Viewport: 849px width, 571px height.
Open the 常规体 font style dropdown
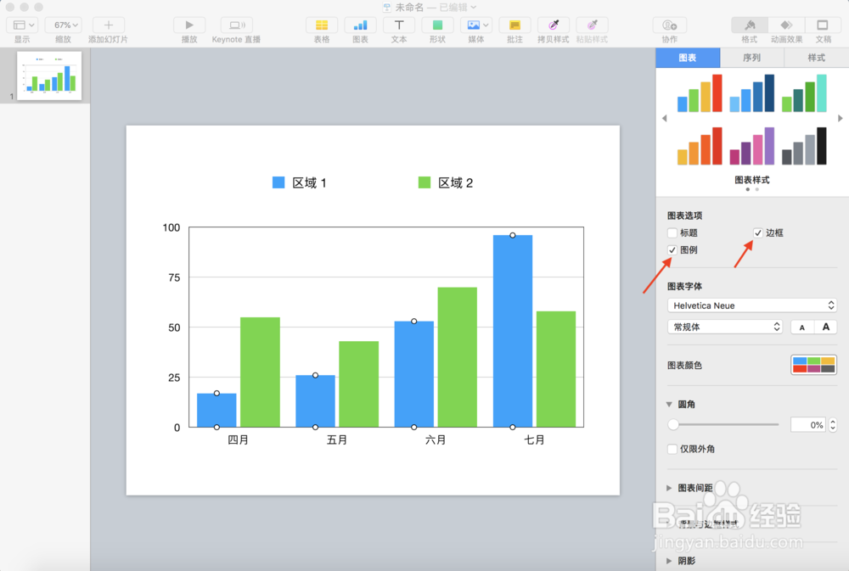tap(724, 327)
